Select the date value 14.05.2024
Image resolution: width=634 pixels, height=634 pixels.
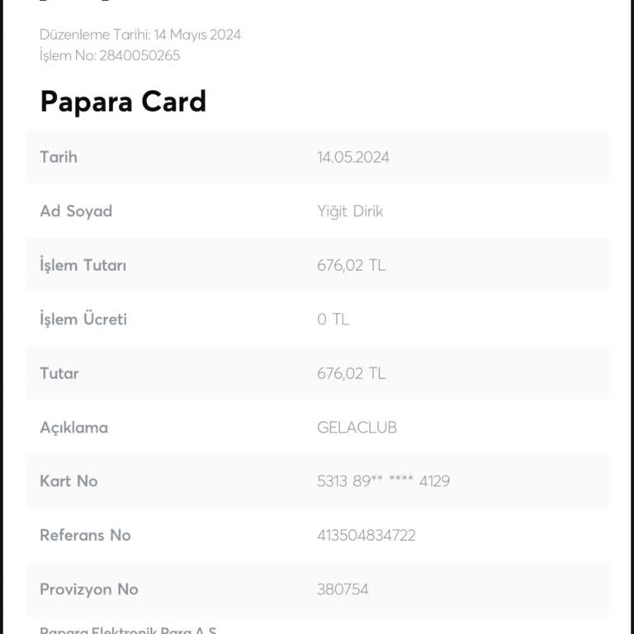352,157
